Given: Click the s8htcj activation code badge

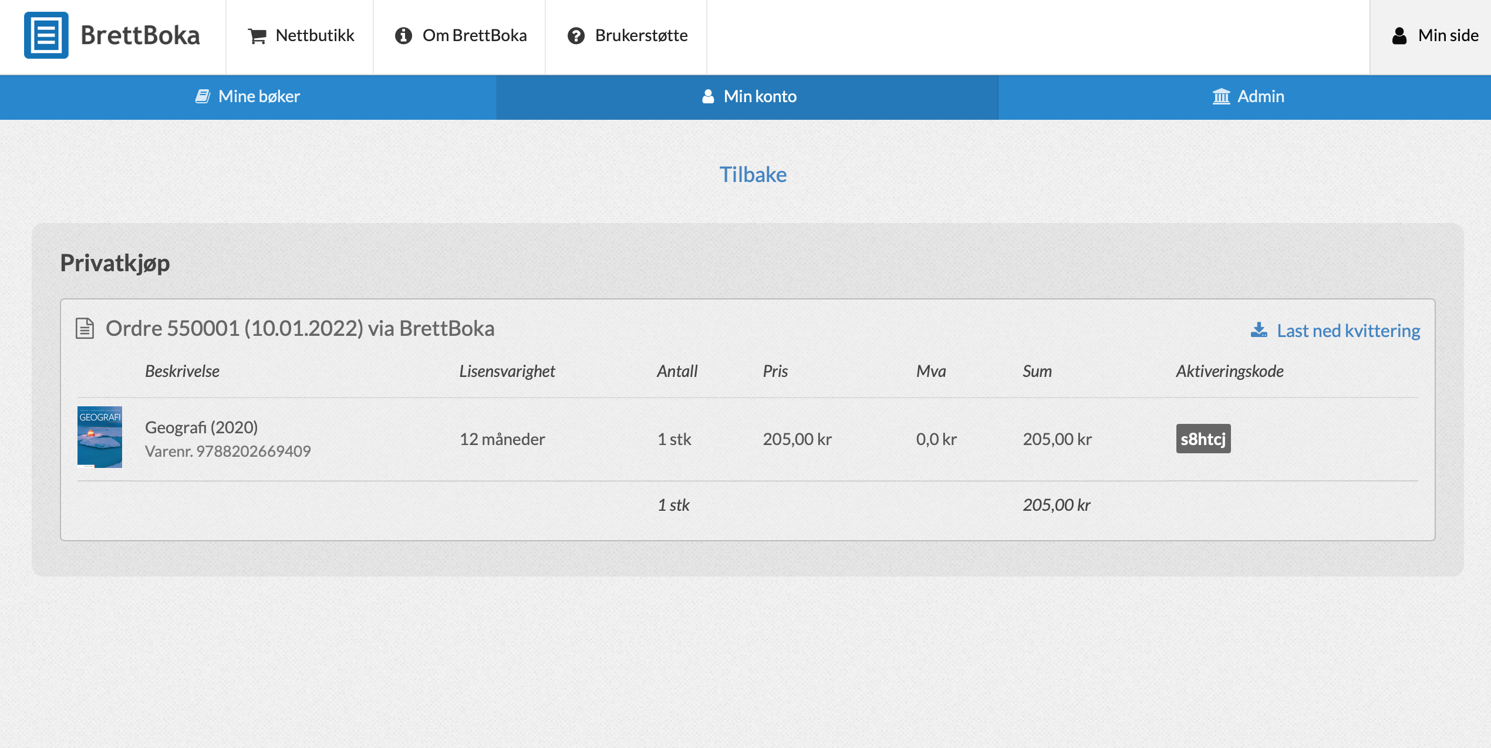Looking at the screenshot, I should pos(1203,439).
